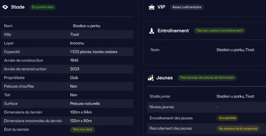
Task: Click the 'Ville' row label
Action: (x=7, y=34)
